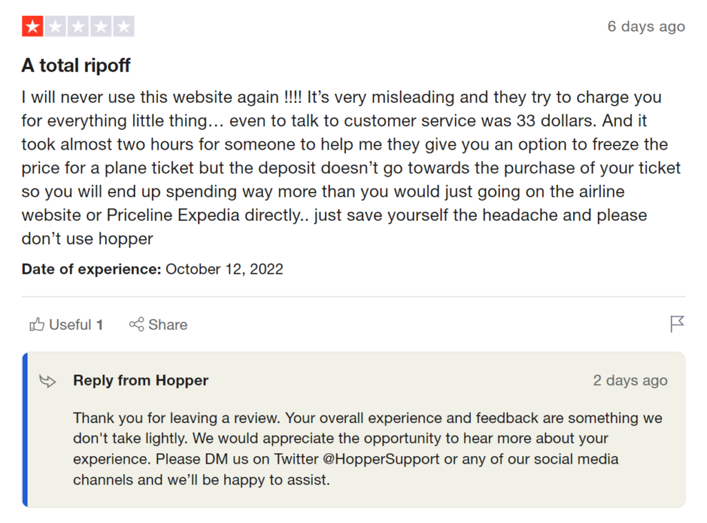
Task: Open the review title "A total ripoff"
Action: (x=76, y=66)
